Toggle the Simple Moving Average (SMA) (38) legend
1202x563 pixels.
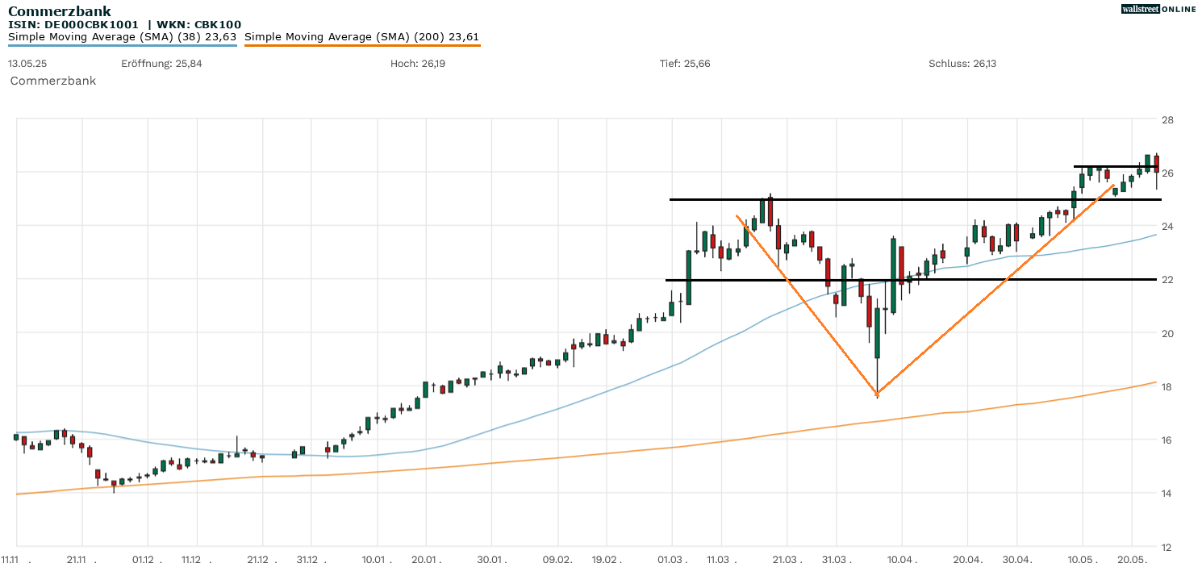pos(123,36)
